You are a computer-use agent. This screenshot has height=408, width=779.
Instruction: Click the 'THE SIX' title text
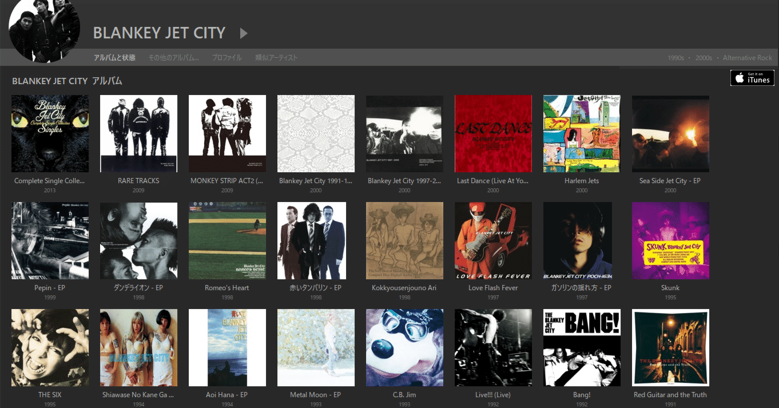[x=50, y=395]
